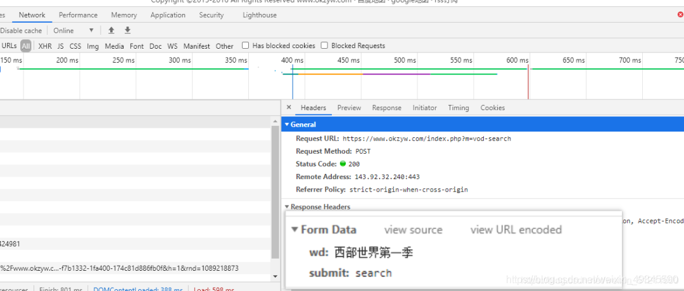Click the Request URL value
This screenshot has height=291, width=684.
point(427,139)
